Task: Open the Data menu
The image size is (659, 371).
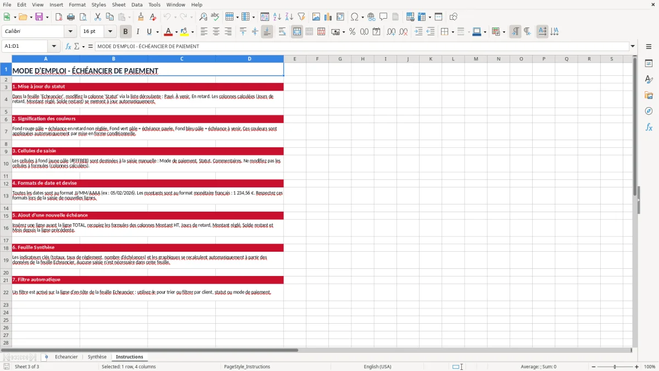Action: pyautogui.click(x=137, y=4)
